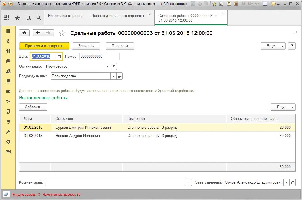Open the hard hat (labor safety) sidebar section

coord(8,122)
